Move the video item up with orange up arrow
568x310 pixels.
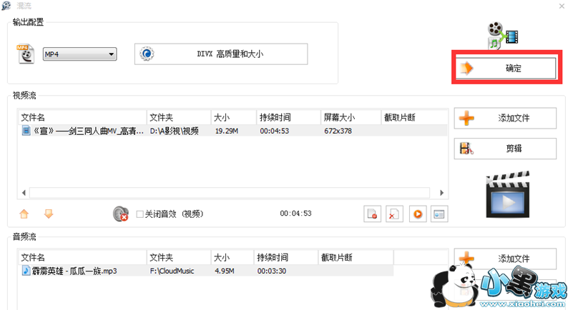pos(24,214)
